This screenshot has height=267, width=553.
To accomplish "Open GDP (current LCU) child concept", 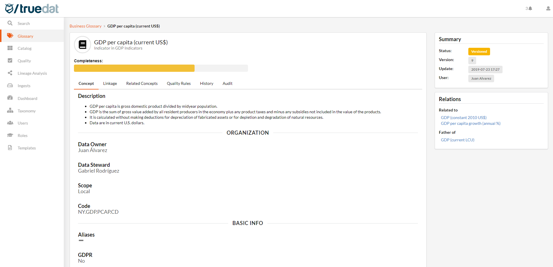I will (457, 140).
